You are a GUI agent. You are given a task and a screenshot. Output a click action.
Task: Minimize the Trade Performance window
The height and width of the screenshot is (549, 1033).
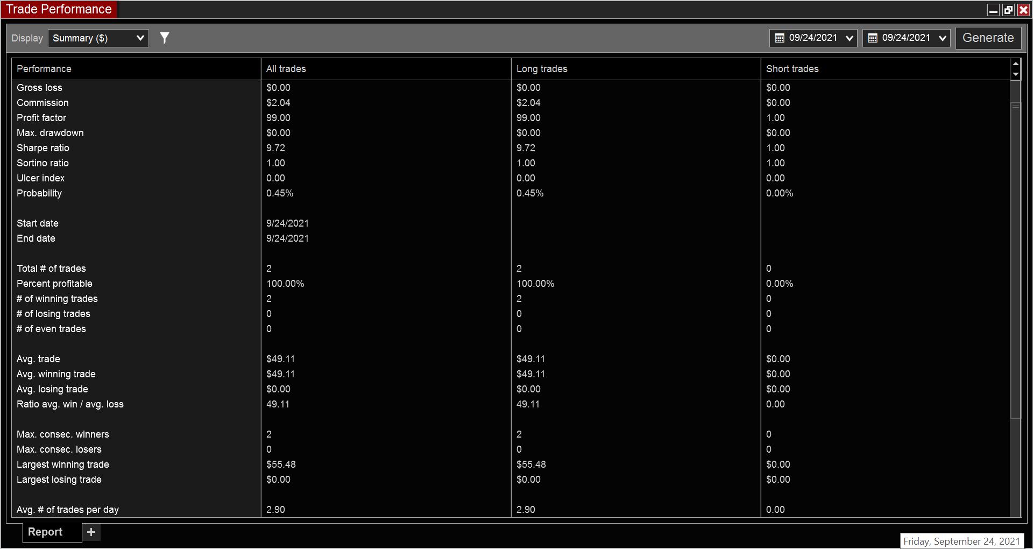[x=993, y=10]
